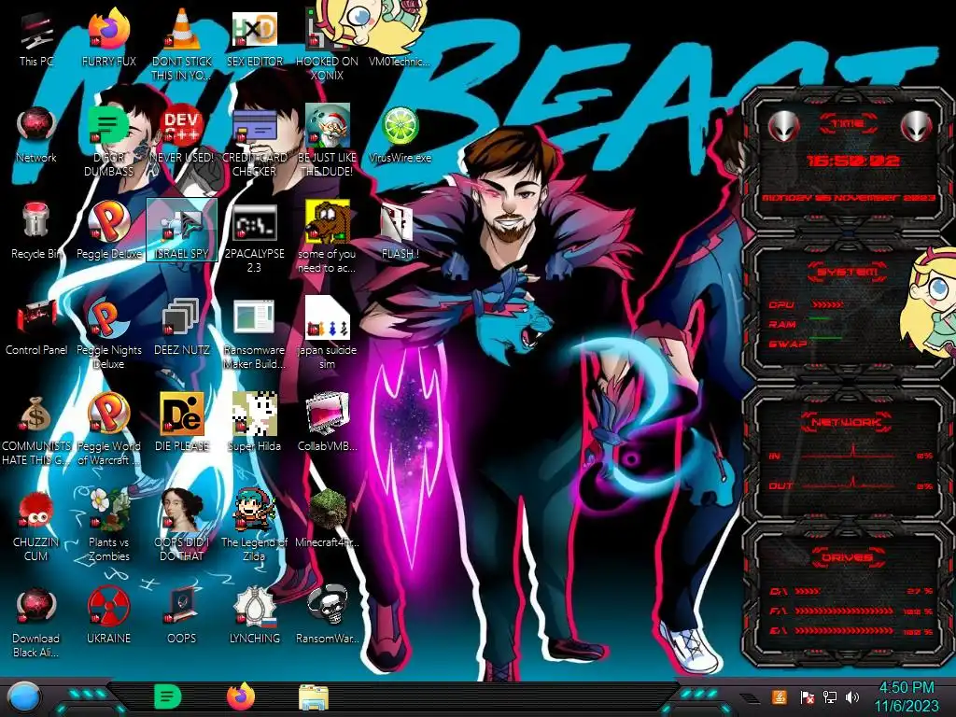Open the HxD hex editor shortcut
The image size is (956, 717).
[x=254, y=37]
